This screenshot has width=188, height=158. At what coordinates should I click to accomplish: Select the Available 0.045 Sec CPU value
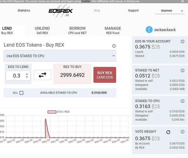point(178,120)
